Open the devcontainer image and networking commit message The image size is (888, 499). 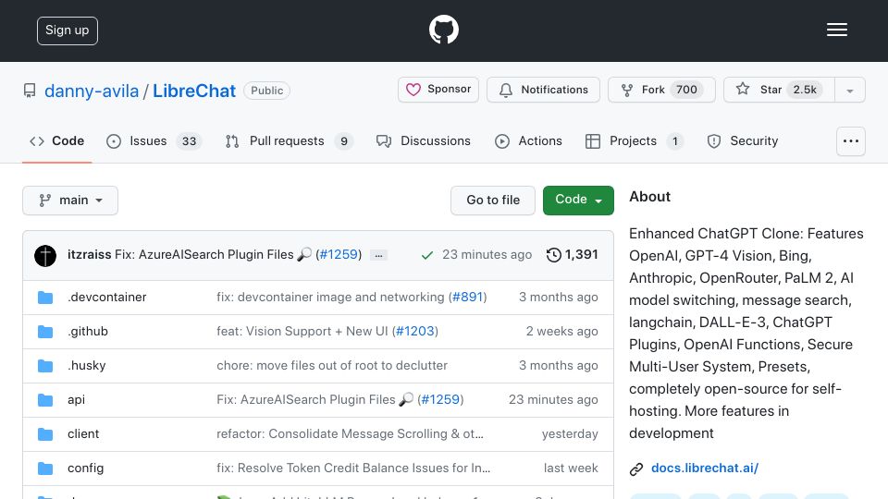(x=330, y=297)
